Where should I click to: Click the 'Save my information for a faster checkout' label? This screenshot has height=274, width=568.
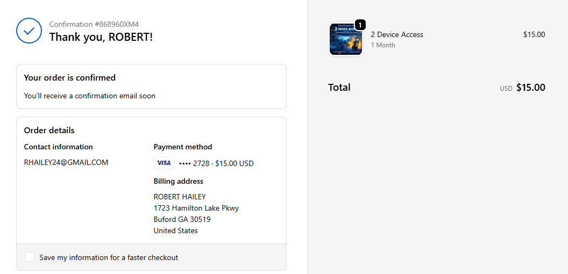tap(109, 257)
